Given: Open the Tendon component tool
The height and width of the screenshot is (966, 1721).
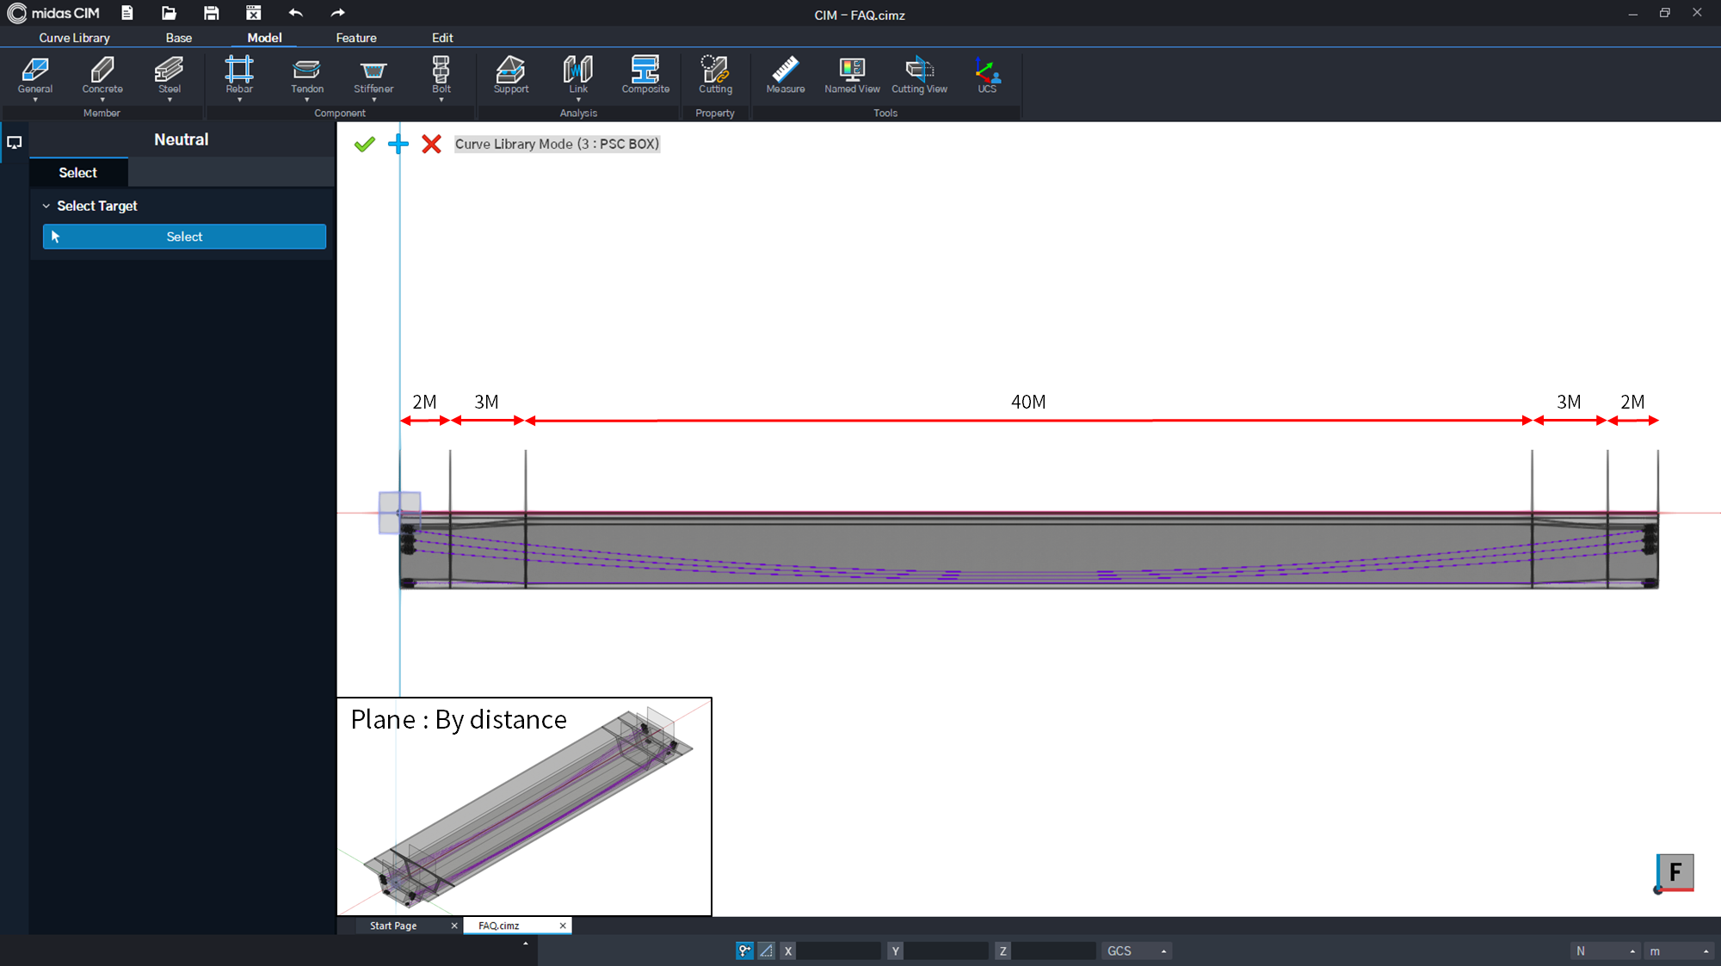Looking at the screenshot, I should (306, 76).
